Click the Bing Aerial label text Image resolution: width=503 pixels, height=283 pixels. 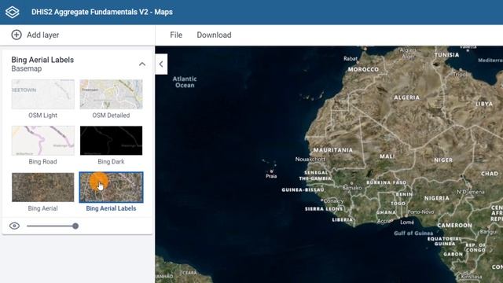tap(42, 208)
